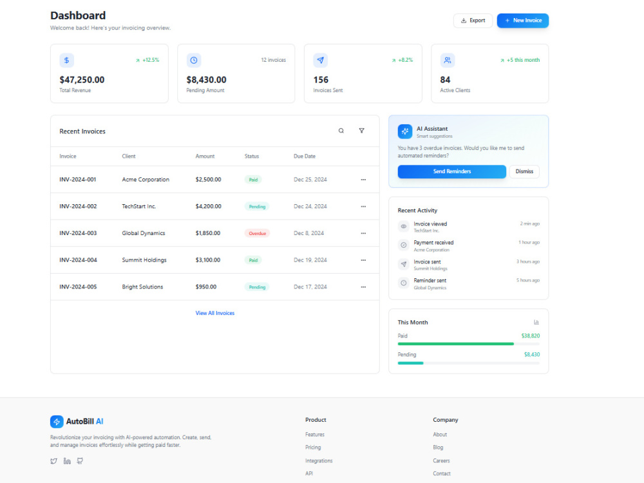Open View All Invoices link
644x483 pixels.
pos(215,313)
